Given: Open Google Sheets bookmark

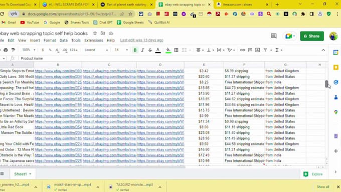Looking at the screenshot, I should [130, 23].
